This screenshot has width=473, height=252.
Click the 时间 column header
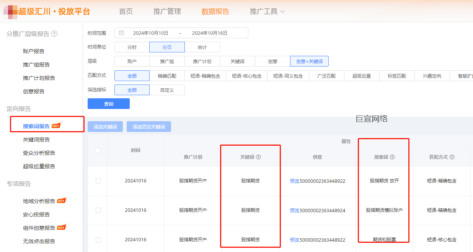tap(135, 150)
